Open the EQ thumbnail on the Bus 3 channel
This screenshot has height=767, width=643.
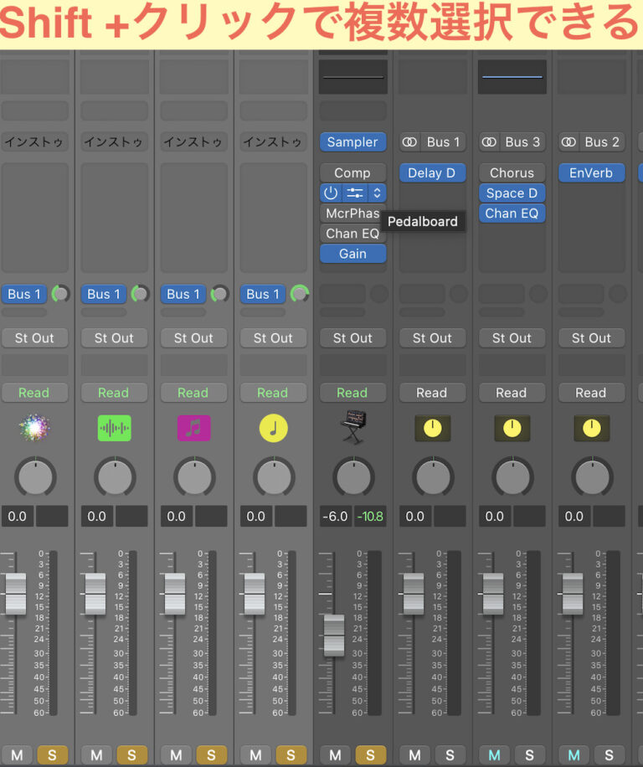(x=512, y=77)
